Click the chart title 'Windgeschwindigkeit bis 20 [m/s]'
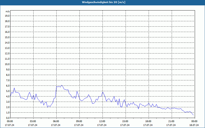The image size is (205, 128). (104, 2)
